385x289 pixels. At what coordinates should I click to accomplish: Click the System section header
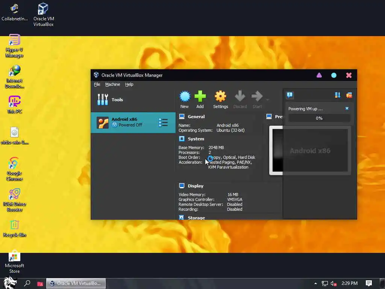196,139
